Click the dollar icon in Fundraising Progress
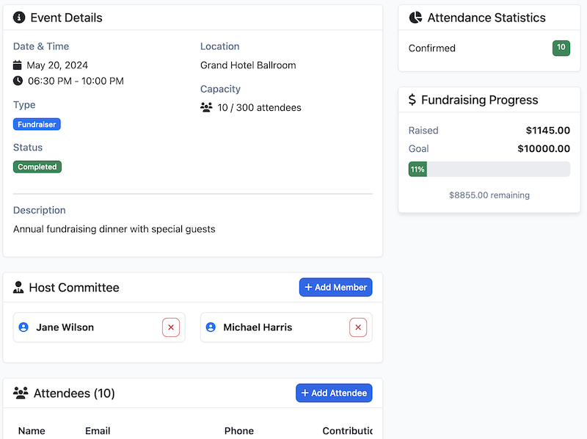 (x=412, y=100)
